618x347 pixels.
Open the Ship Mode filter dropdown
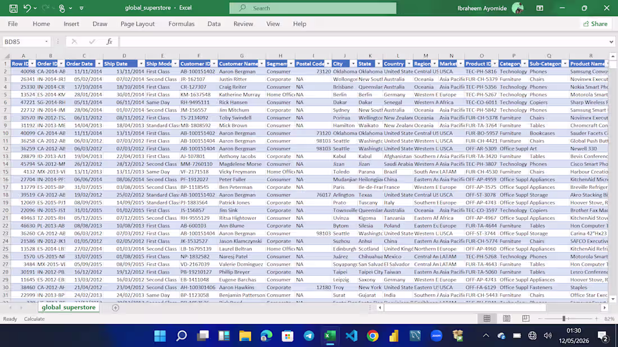175,64
